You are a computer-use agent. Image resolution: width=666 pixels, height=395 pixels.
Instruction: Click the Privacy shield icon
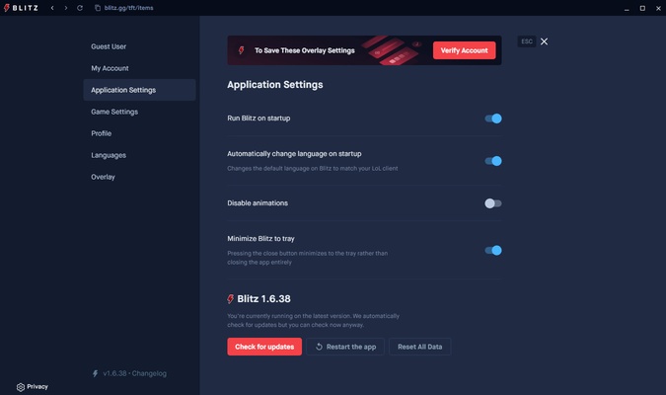click(x=21, y=387)
